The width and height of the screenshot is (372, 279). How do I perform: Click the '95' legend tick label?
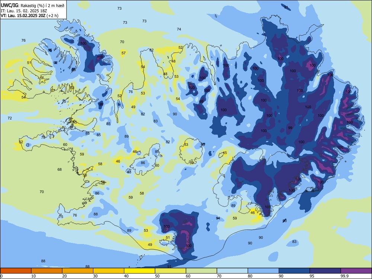click(x=312, y=276)
